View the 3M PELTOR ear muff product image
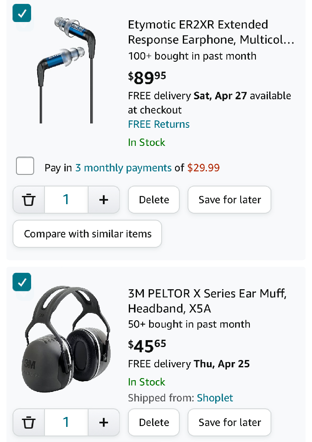Image resolution: width=312 pixels, height=442 pixels. tap(66, 339)
